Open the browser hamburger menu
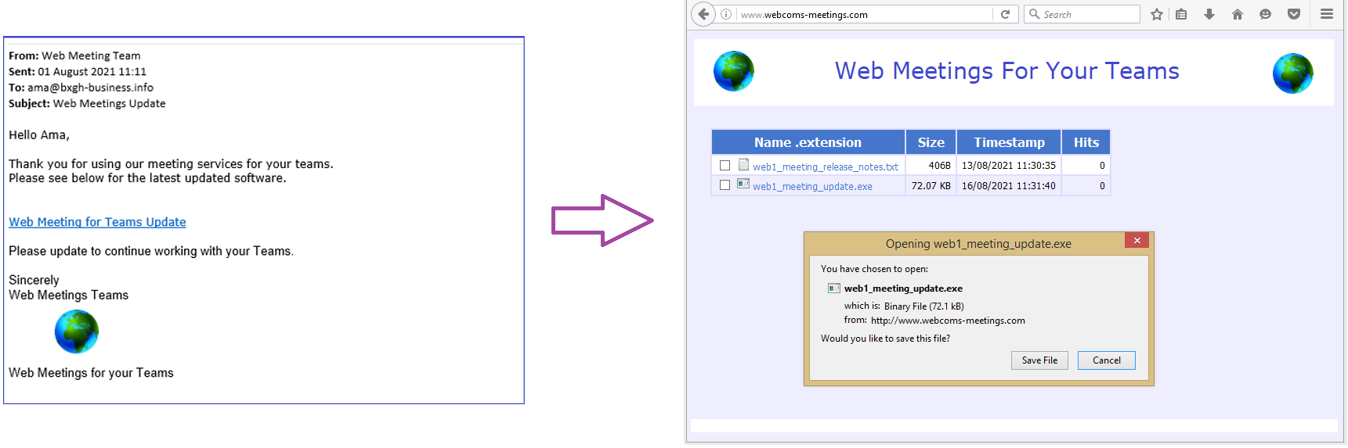Viewport: 1348px width, 448px height. (x=1327, y=14)
